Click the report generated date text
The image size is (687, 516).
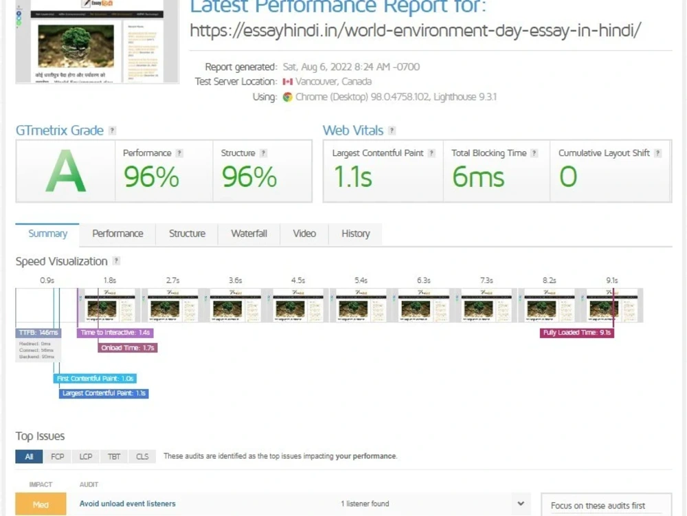pos(351,67)
